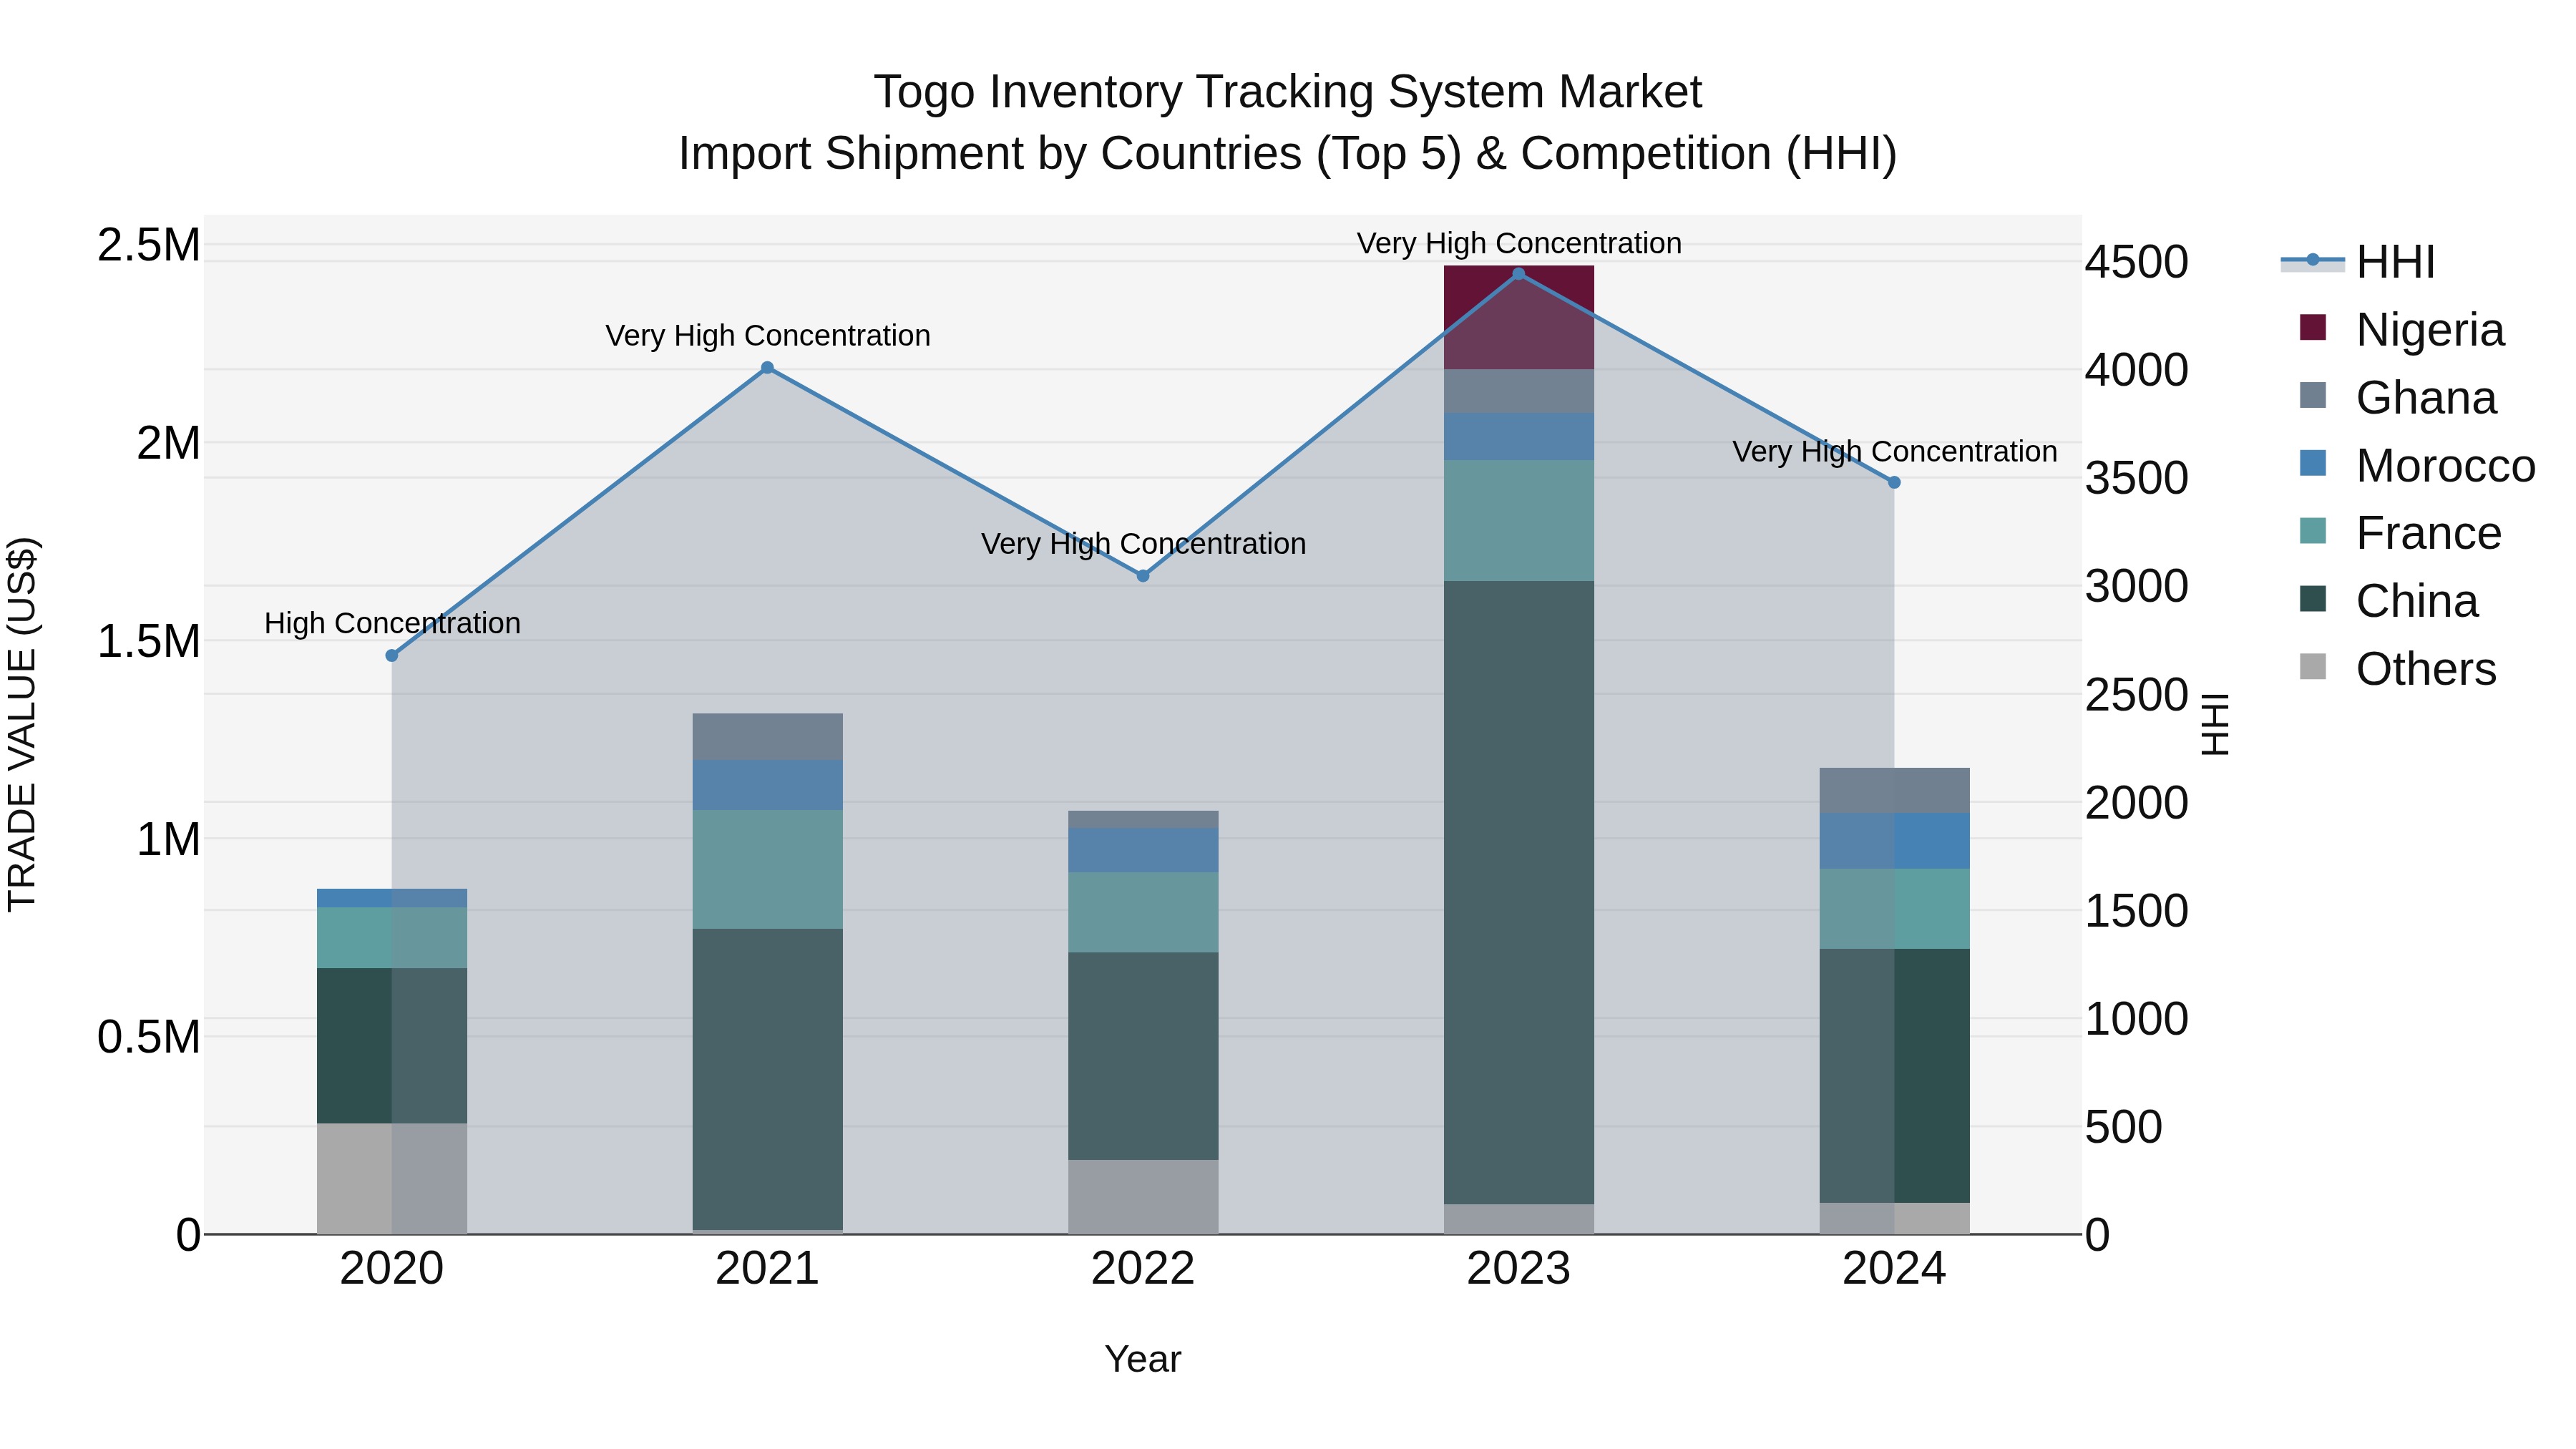Viewport: 2576px width, 1449px height.
Task: Click the 2M left axis tick
Action: pos(169,443)
